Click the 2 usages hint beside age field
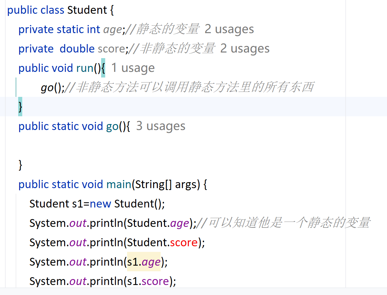Image resolution: width=387 pixels, height=295 pixels. pos(229,29)
